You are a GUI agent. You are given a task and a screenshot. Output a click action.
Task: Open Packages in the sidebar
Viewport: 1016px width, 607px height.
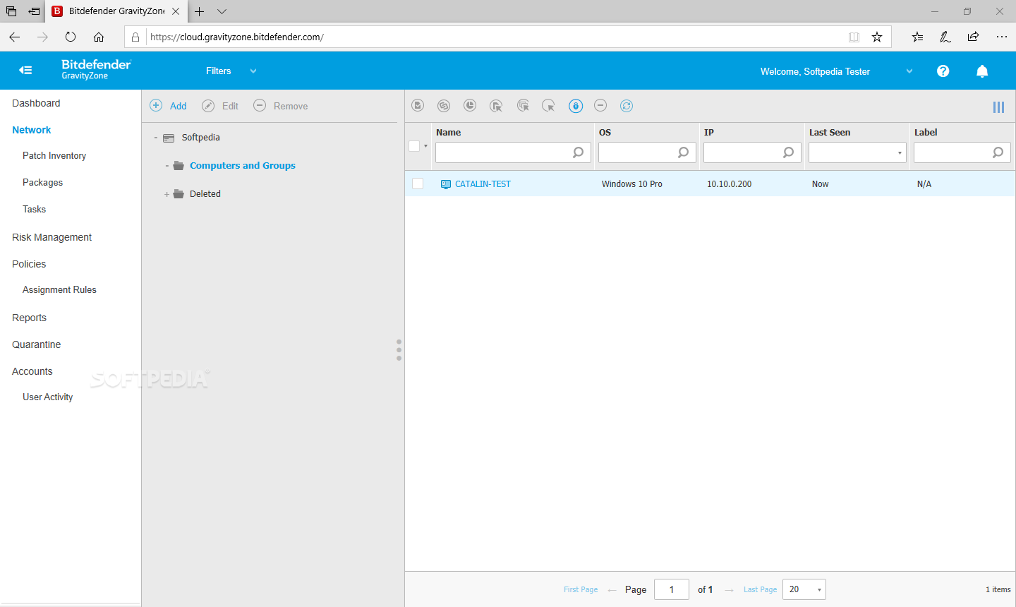(x=42, y=182)
